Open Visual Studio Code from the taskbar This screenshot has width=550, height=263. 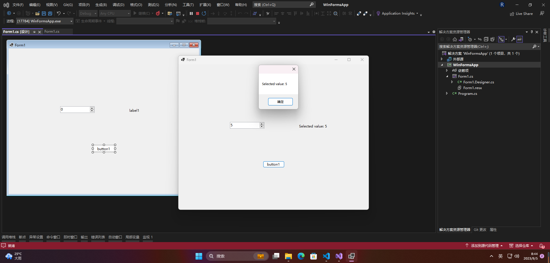pyautogui.click(x=326, y=256)
